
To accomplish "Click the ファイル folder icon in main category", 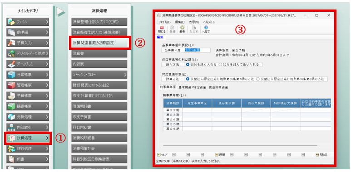I will (x=11, y=22).
